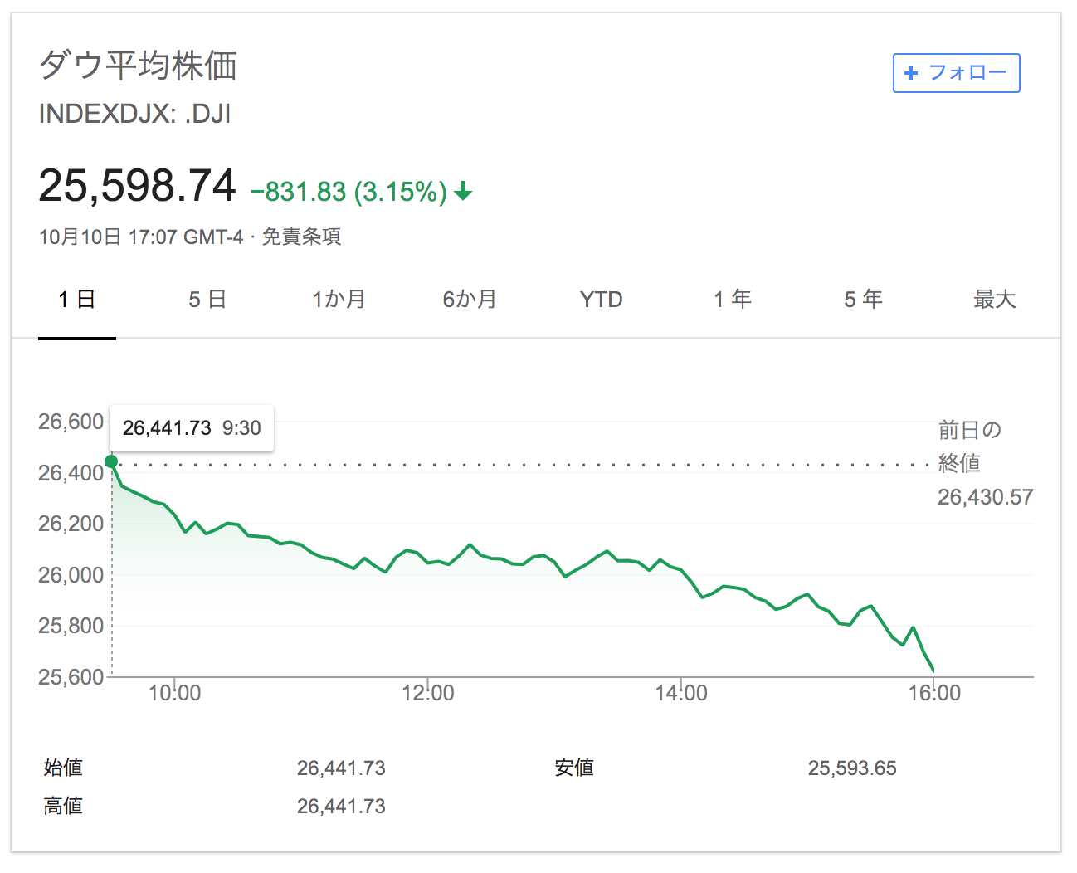Click the green down arrow beside the percent change

tap(463, 193)
